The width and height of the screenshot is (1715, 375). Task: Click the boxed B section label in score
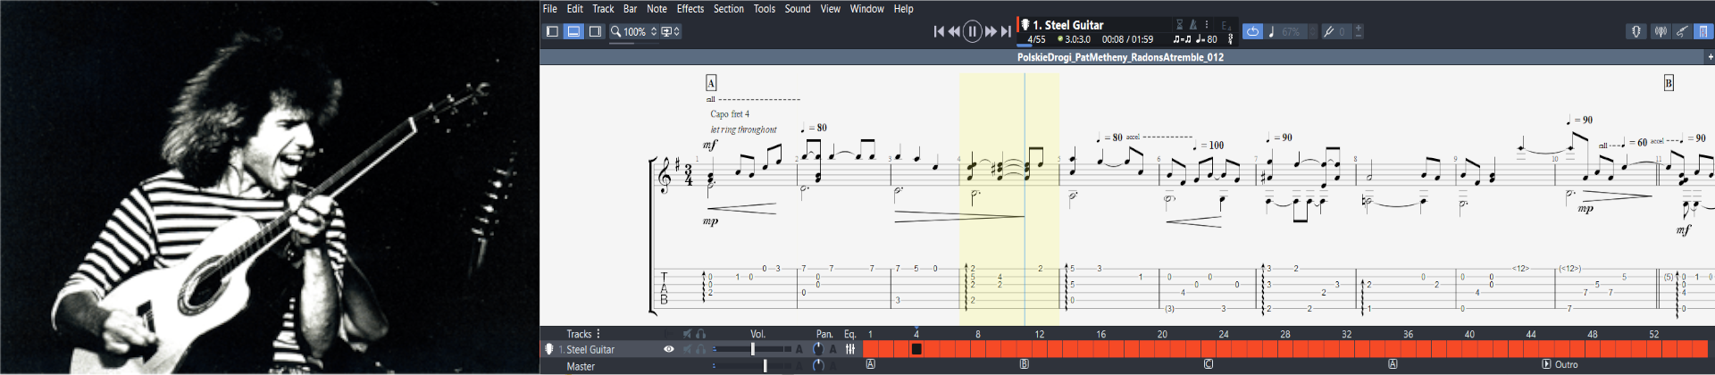pos(1668,83)
